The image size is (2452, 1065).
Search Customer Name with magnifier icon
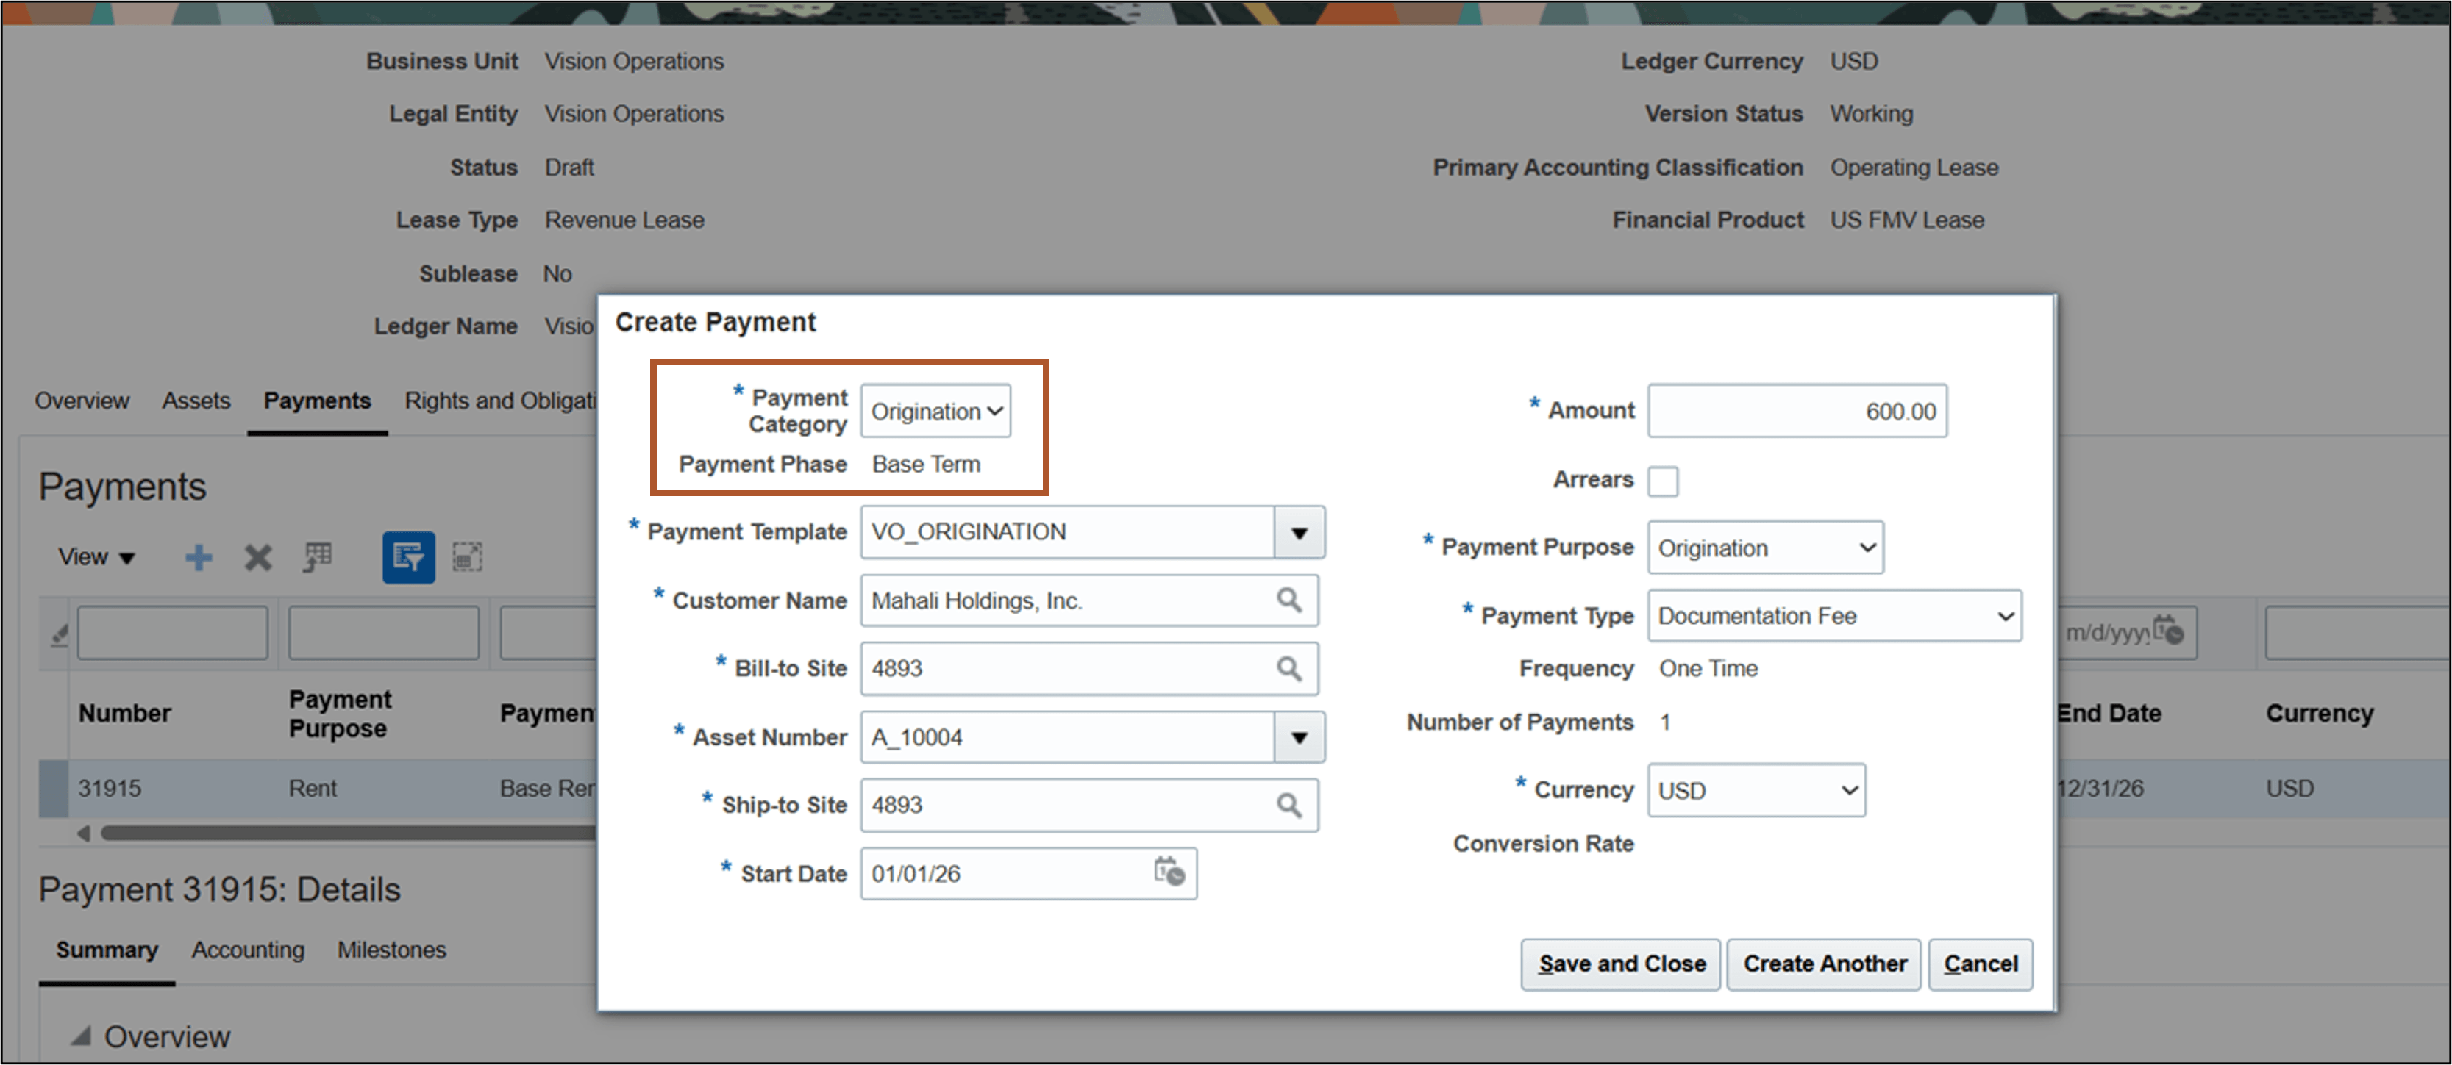coord(1289,600)
